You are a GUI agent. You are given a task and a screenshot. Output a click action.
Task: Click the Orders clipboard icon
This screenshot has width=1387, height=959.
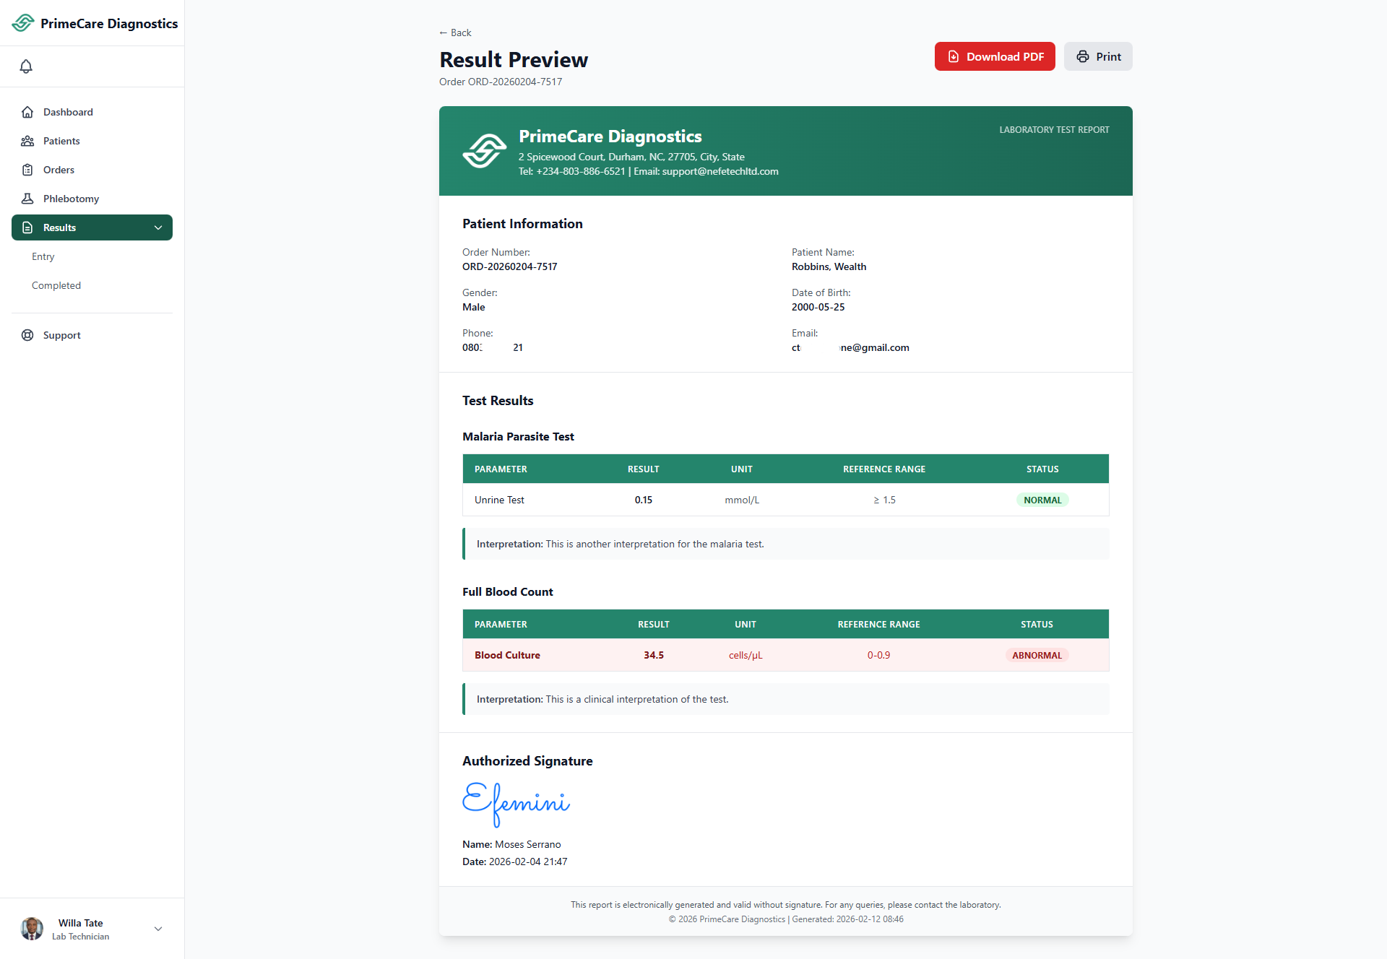tap(27, 170)
